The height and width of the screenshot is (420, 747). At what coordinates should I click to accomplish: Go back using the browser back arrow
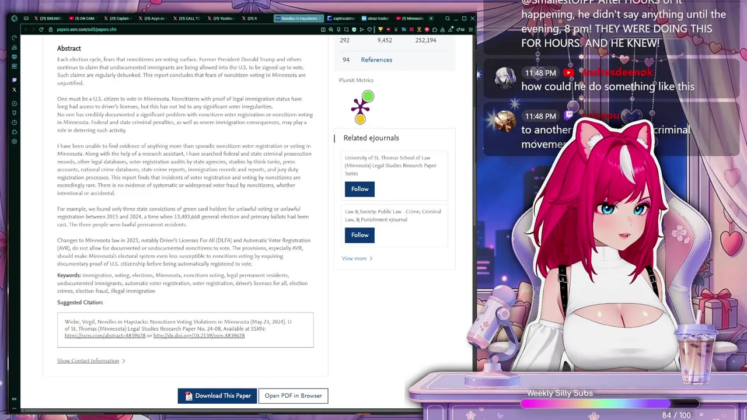click(26, 29)
